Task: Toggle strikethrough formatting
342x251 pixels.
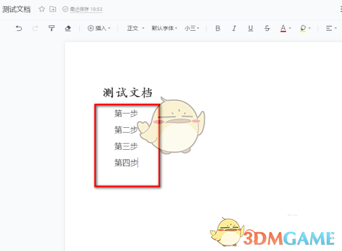Action: click(x=267, y=28)
